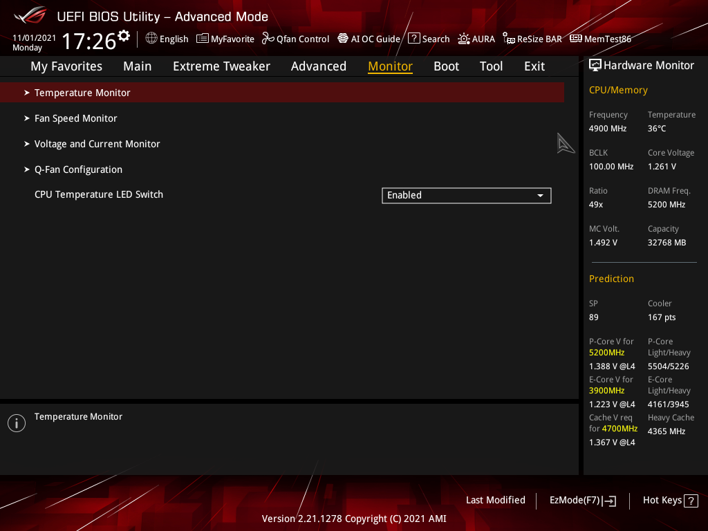Click the 167 pts cooler score

pos(662,317)
